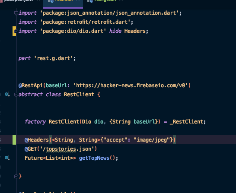
Task: Click the closing curly brace of RestClient
Action: click(20, 176)
